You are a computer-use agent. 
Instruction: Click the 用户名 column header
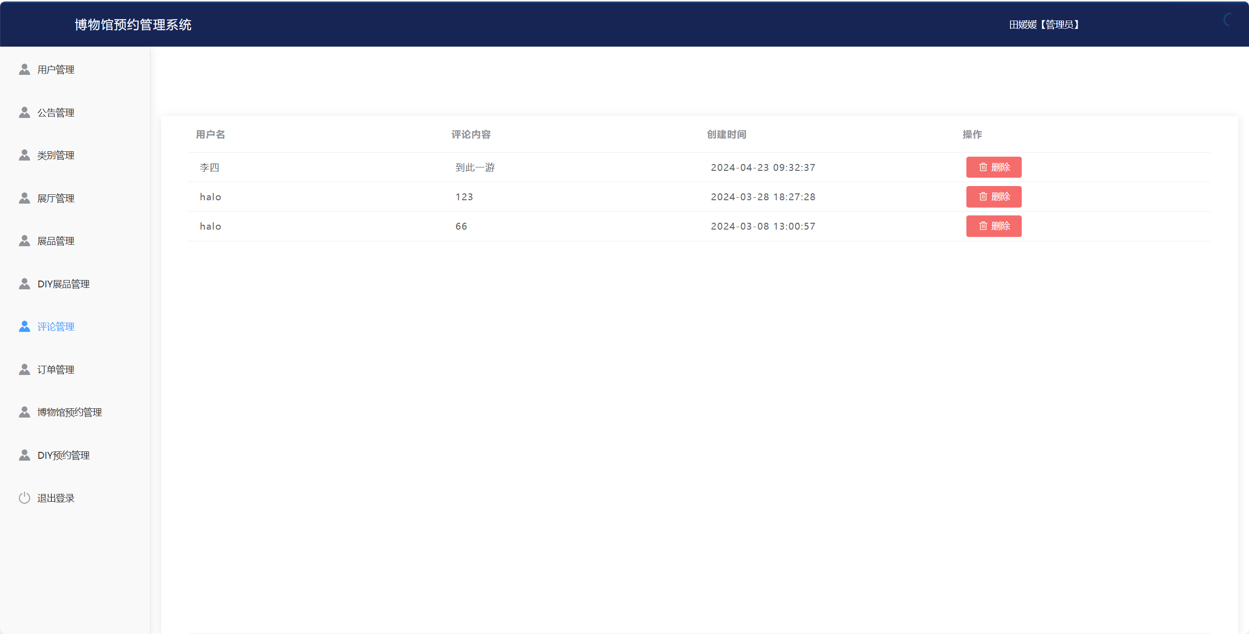click(210, 135)
